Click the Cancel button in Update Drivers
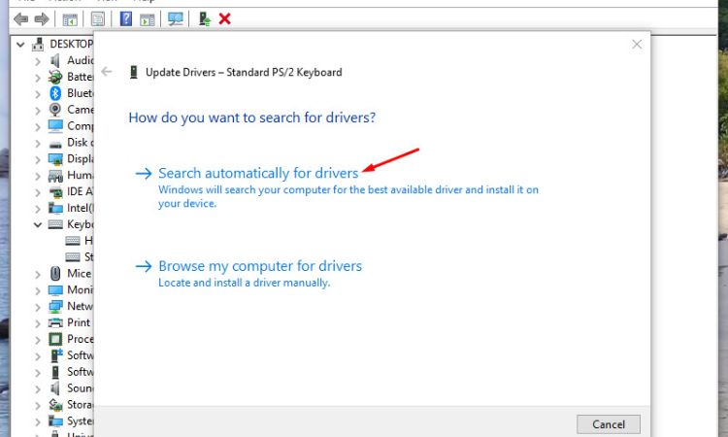The height and width of the screenshot is (437, 728). [x=609, y=424]
